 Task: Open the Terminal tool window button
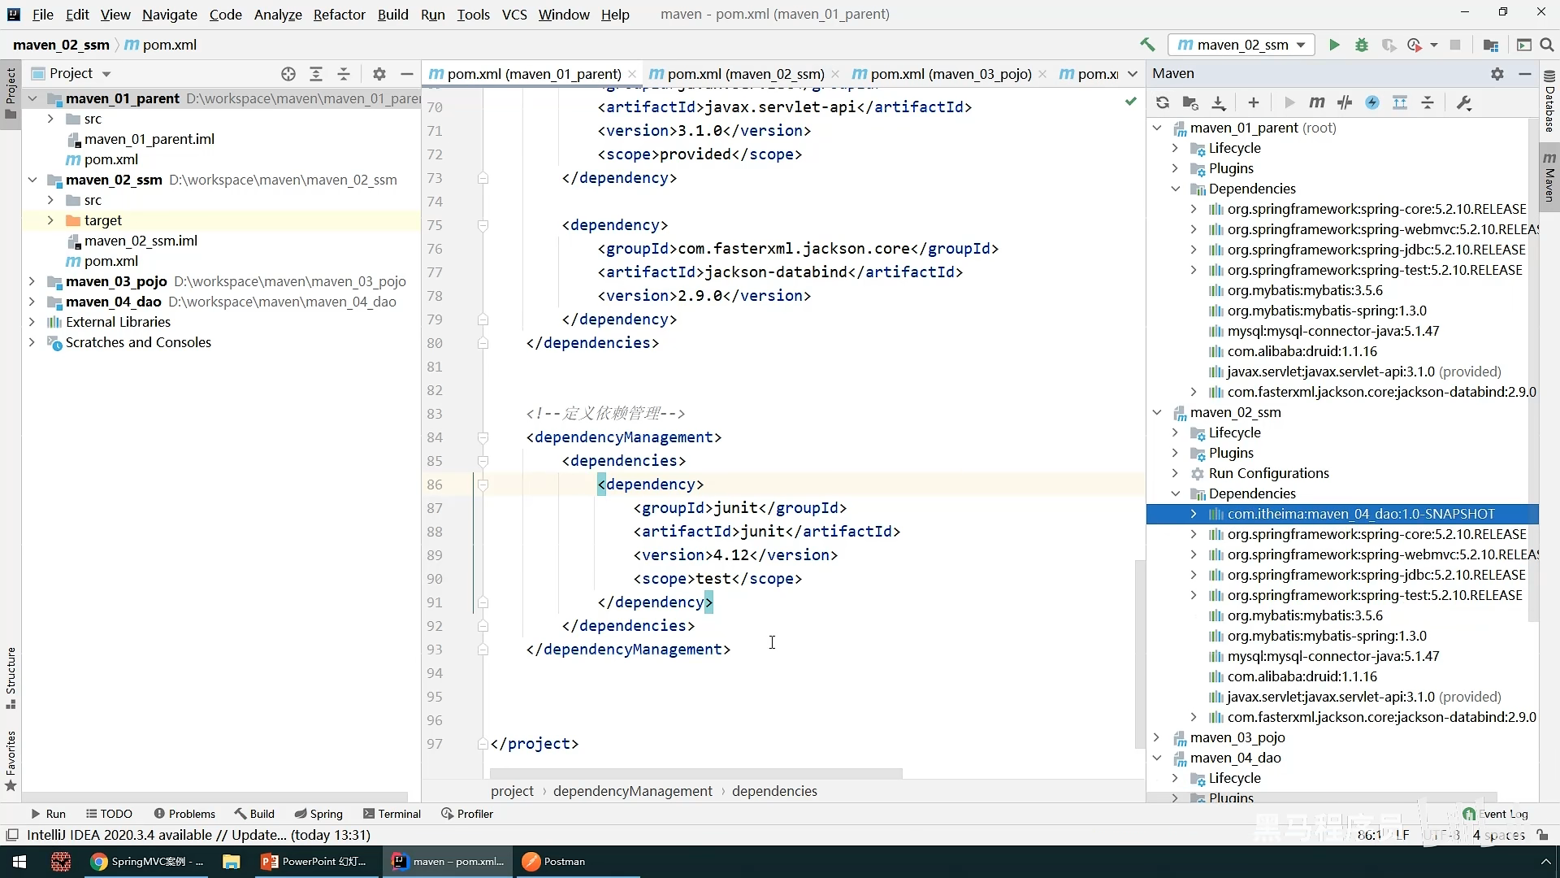[x=392, y=814]
